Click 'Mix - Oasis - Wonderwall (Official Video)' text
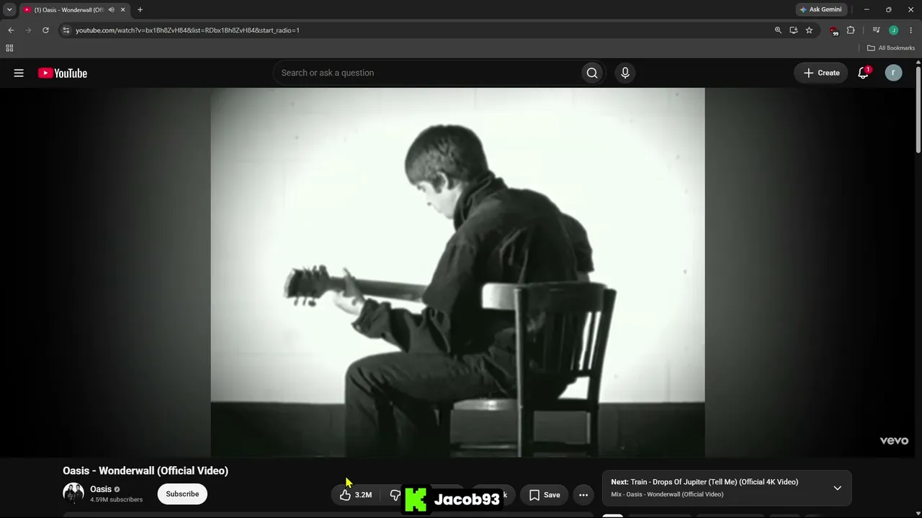 point(667,494)
